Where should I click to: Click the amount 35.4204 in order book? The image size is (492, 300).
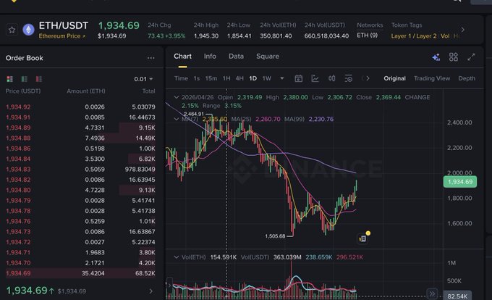(93, 273)
